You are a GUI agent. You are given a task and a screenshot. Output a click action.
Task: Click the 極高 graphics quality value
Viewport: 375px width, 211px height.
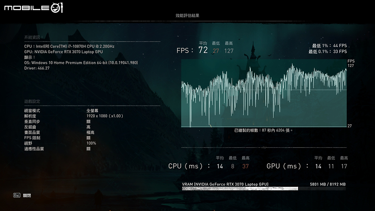coord(91,132)
